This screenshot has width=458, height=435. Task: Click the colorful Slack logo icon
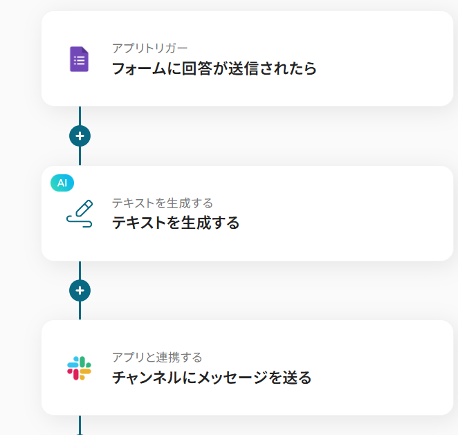pos(79,368)
